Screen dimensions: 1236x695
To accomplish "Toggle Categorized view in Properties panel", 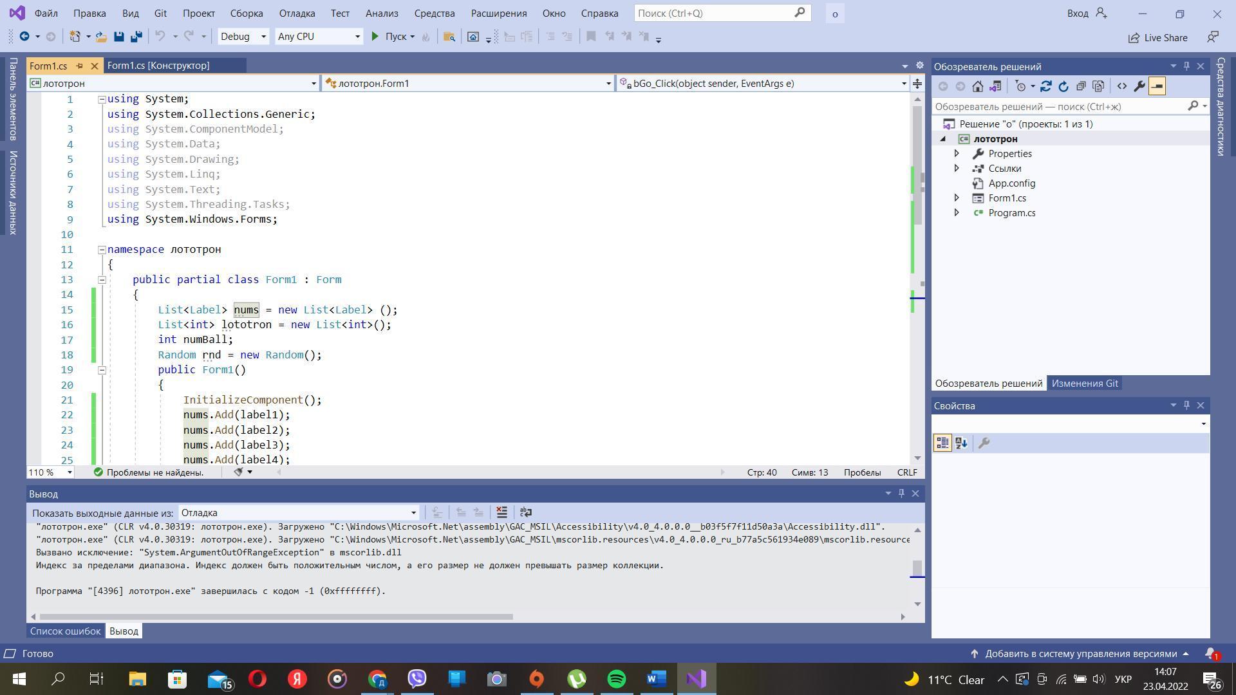I will pyautogui.click(x=942, y=443).
